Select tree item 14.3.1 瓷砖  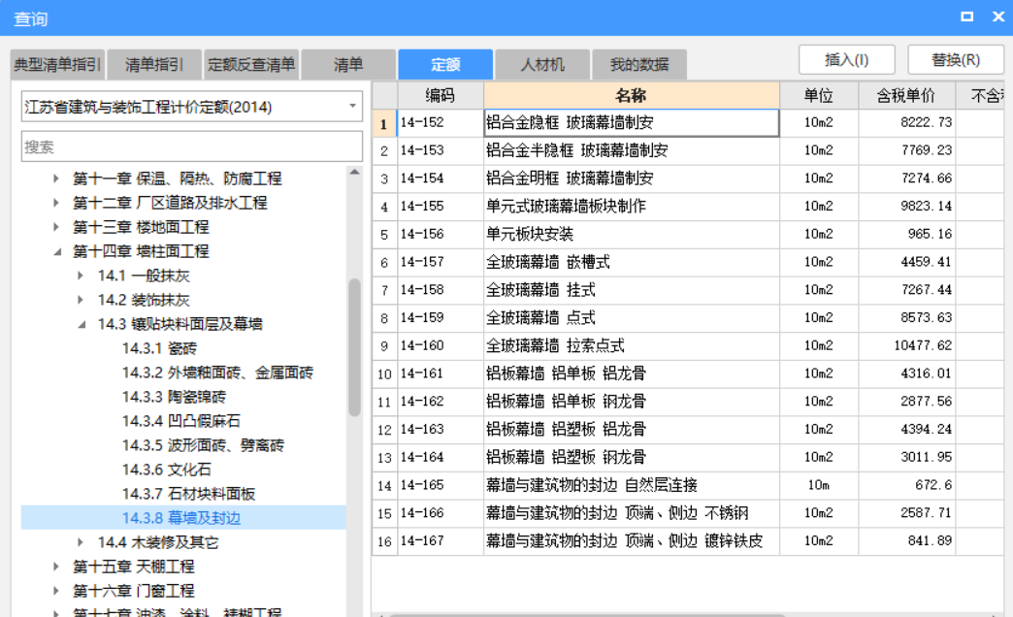(159, 348)
